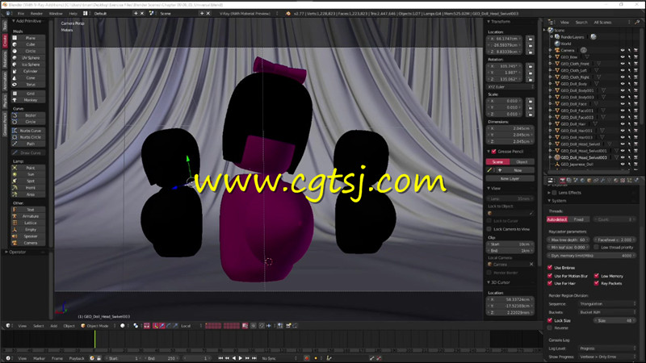
Task: Add an Ico Sphere mesh
Action: tap(28, 65)
